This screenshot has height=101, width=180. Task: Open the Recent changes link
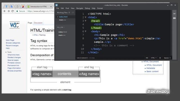pyautogui.click(x=12, y=45)
